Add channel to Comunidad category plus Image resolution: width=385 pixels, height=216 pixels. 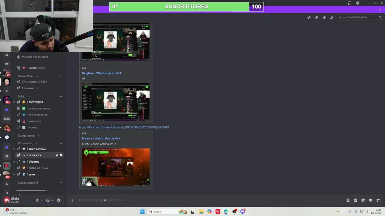(x=61, y=143)
